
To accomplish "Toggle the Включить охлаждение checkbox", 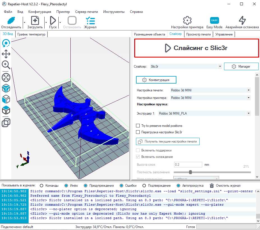I will (138, 157).
